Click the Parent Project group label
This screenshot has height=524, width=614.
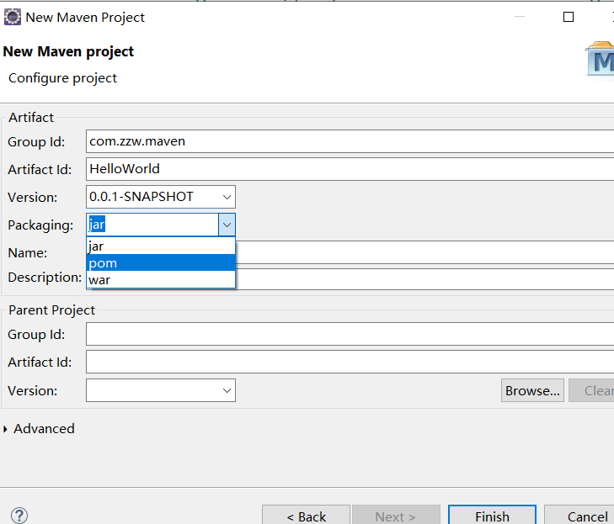pyautogui.click(x=51, y=310)
